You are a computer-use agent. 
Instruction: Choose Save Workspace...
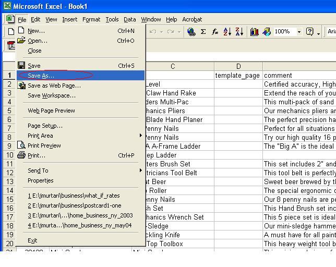[81, 95]
